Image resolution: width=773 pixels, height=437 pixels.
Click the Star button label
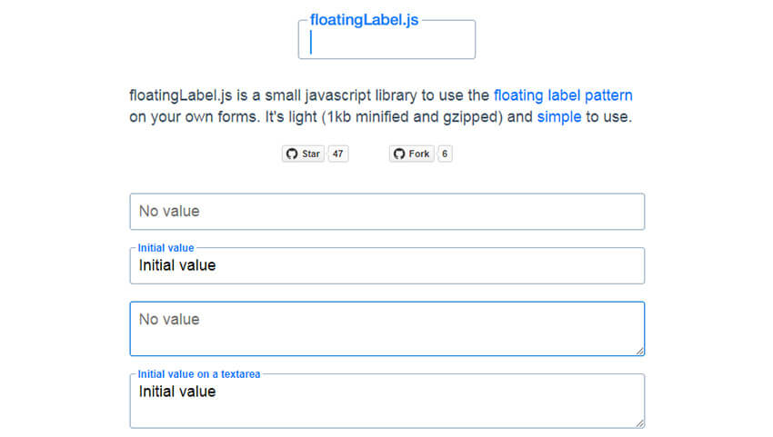(x=311, y=154)
